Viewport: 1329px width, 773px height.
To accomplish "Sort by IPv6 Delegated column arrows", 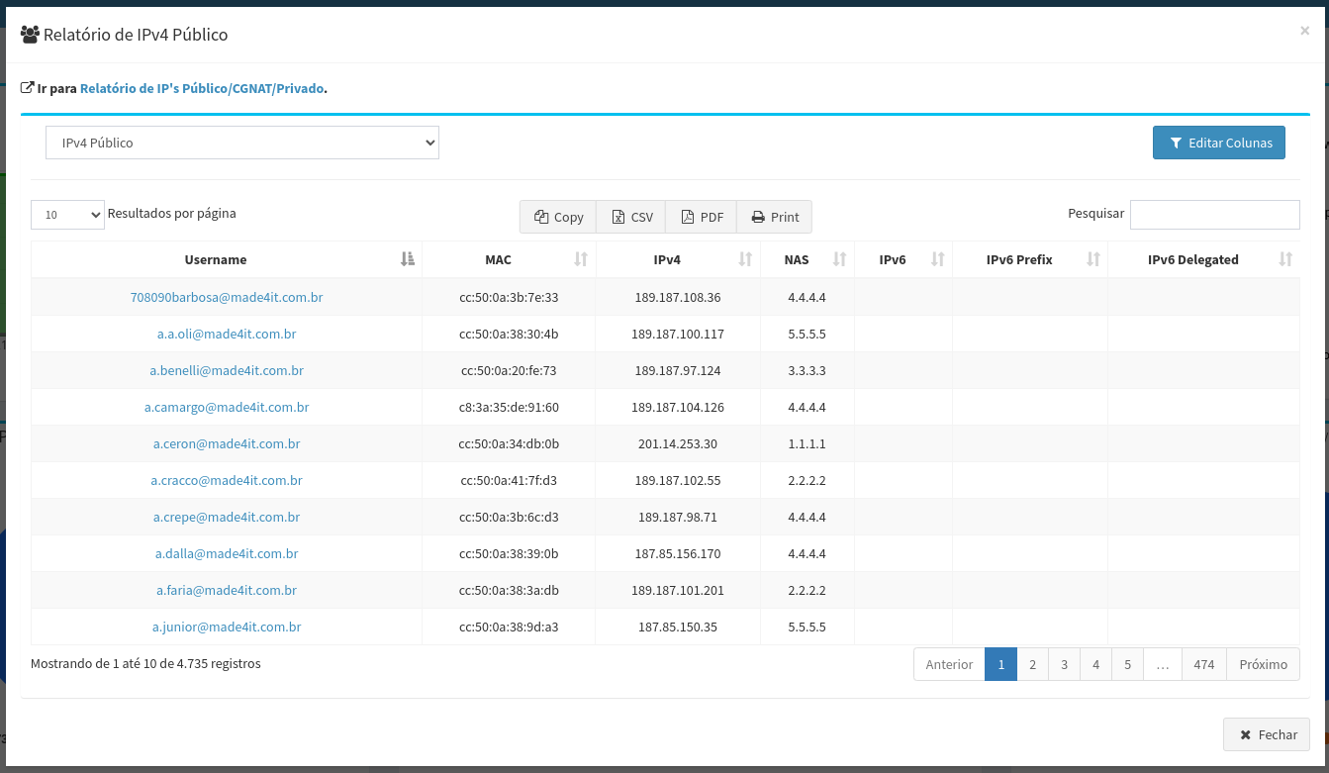I will tap(1285, 259).
